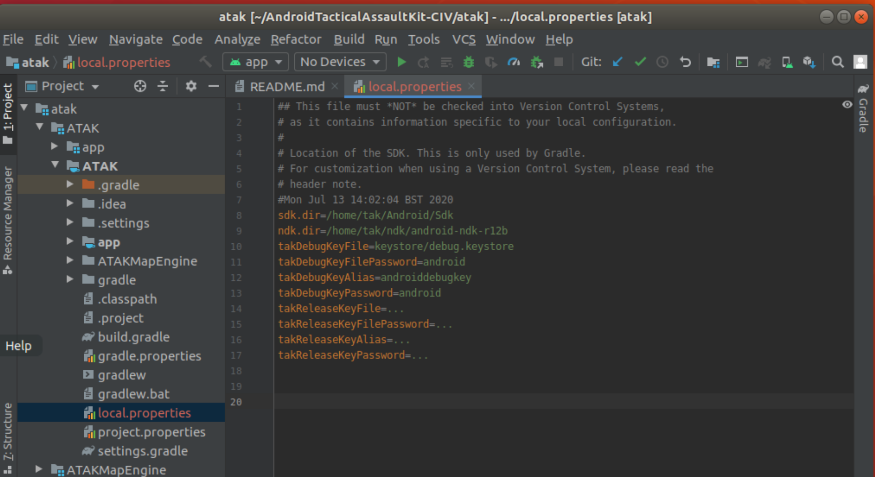
Task: Select gradlew.bat file in tree
Action: 134,394
